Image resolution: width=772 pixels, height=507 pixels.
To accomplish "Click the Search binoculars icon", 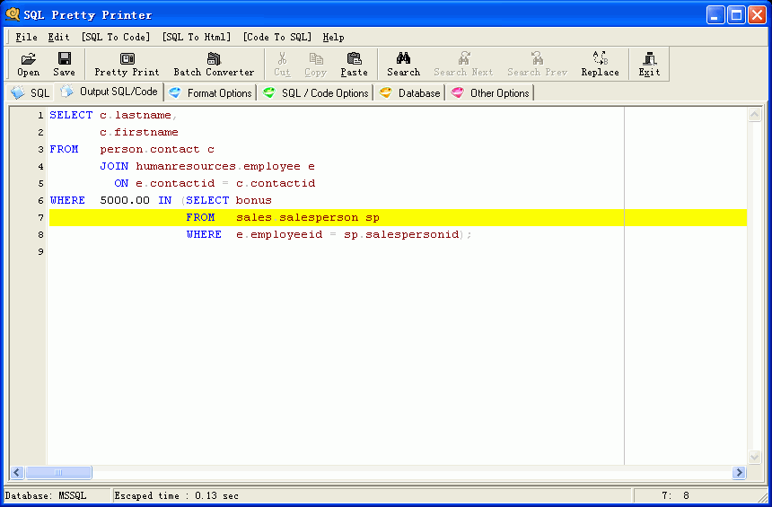I will coord(403,58).
